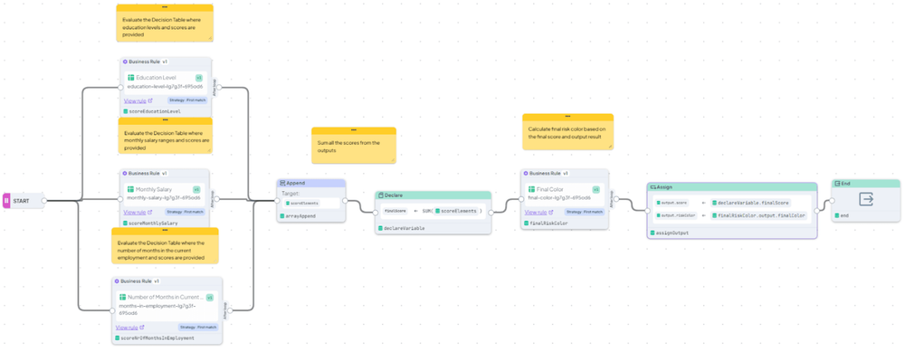905x352 pixels.
Task: Click the green v1 badge on Education Level card
Action: tap(198, 77)
